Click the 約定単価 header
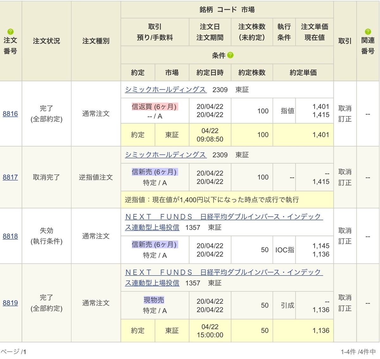This screenshot has width=380, height=359. 303,73
